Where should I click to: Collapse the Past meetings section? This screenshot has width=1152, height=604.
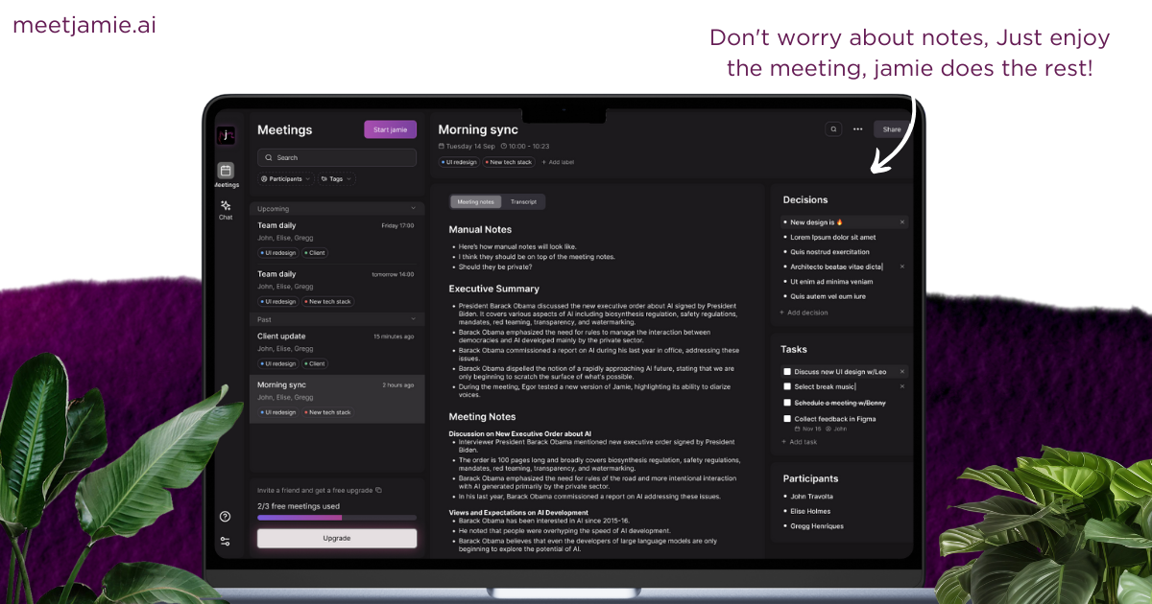click(414, 318)
